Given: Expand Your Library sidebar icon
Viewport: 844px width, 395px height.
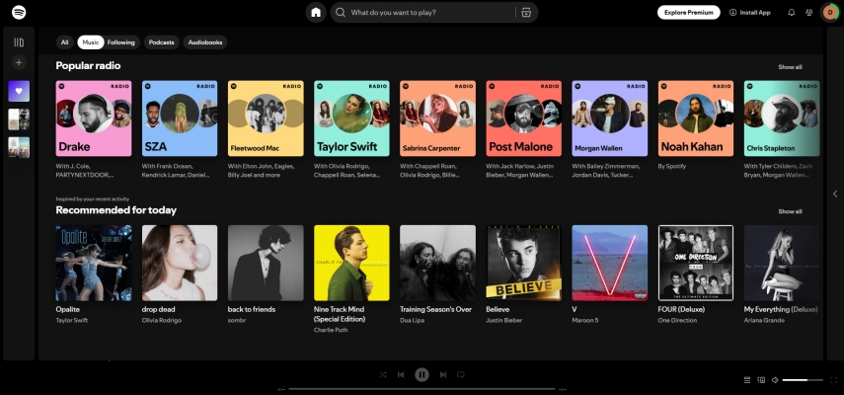Looking at the screenshot, I should pyautogui.click(x=19, y=42).
